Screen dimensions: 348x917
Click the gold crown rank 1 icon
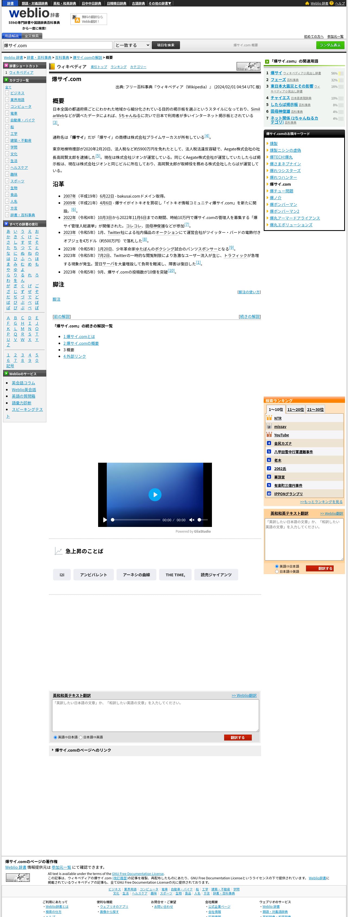pyautogui.click(x=269, y=418)
